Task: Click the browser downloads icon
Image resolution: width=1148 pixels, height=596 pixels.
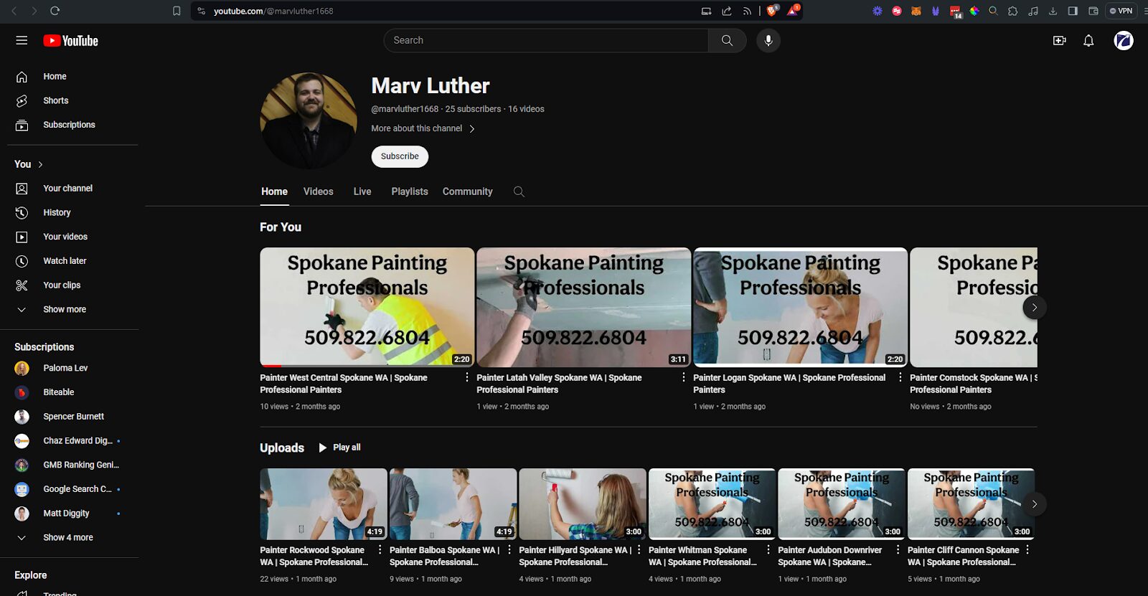Action: [1053, 11]
